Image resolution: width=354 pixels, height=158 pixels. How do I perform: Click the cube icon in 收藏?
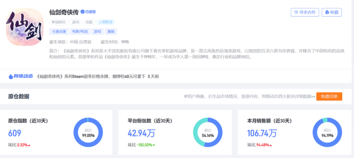pyautogui.click(x=326, y=12)
